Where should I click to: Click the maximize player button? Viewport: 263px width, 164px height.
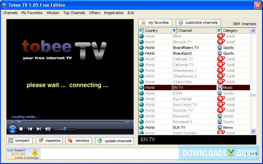click(49, 141)
